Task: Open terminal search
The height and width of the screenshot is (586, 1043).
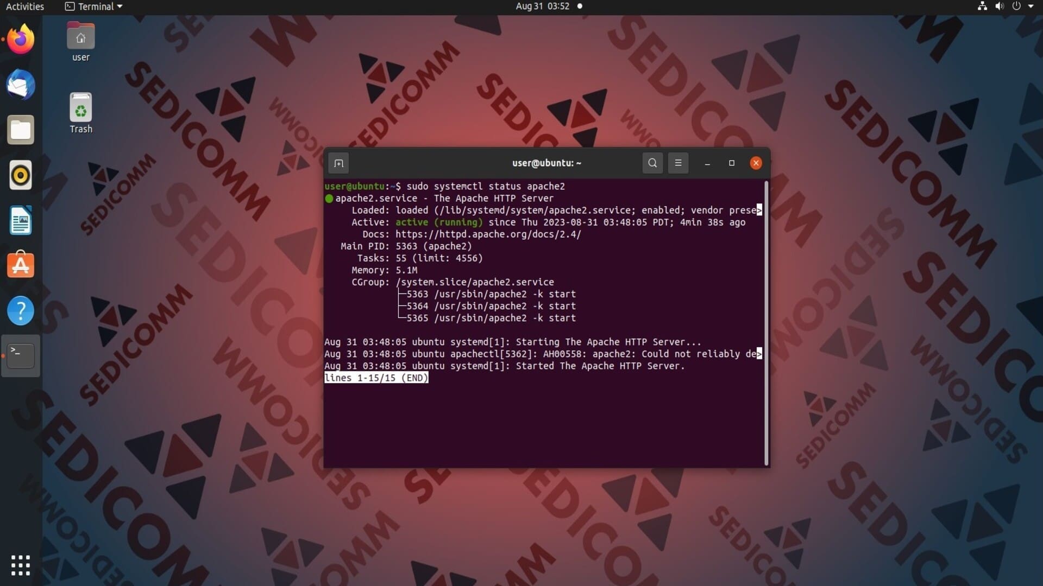Action: point(652,163)
